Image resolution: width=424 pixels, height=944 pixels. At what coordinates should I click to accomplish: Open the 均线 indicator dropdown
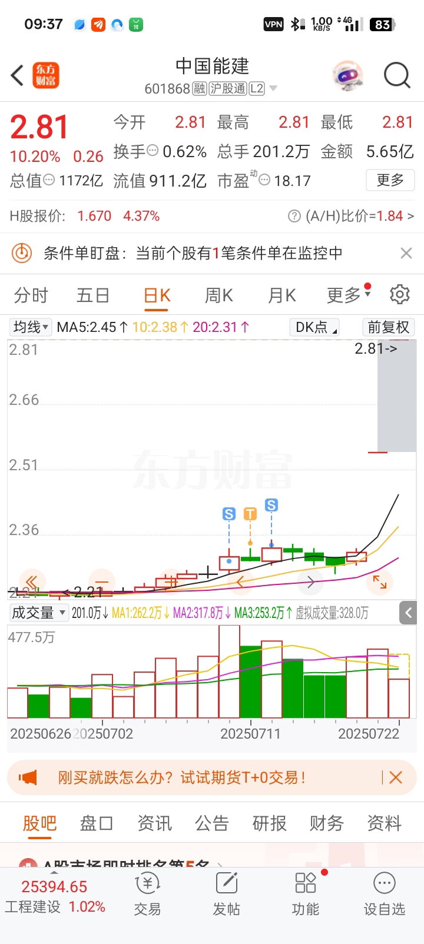(31, 327)
